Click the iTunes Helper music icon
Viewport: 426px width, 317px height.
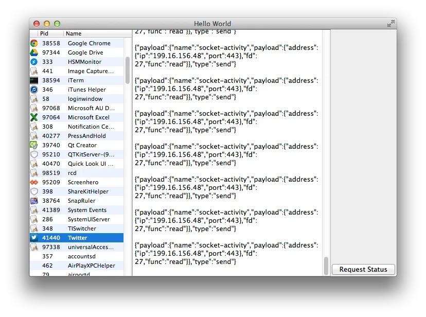click(x=34, y=90)
